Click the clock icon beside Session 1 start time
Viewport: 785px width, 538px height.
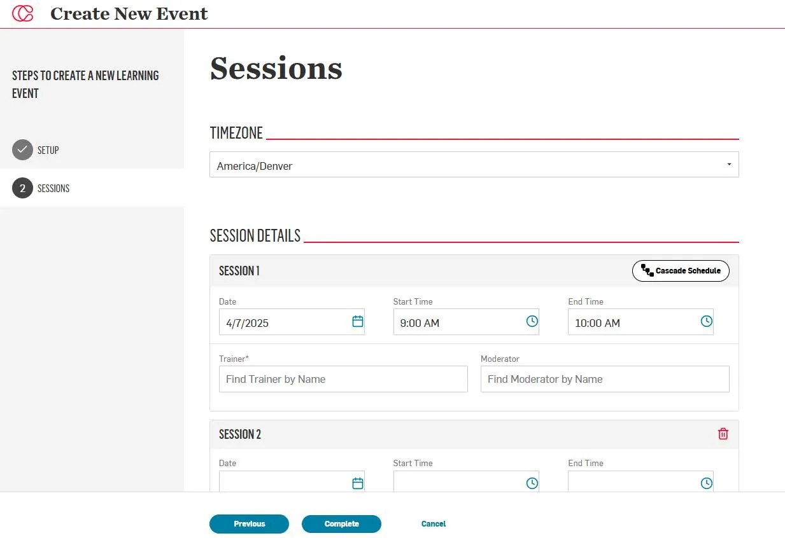pyautogui.click(x=532, y=322)
